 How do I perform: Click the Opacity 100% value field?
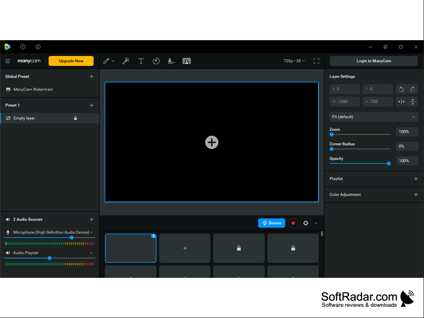(x=407, y=161)
